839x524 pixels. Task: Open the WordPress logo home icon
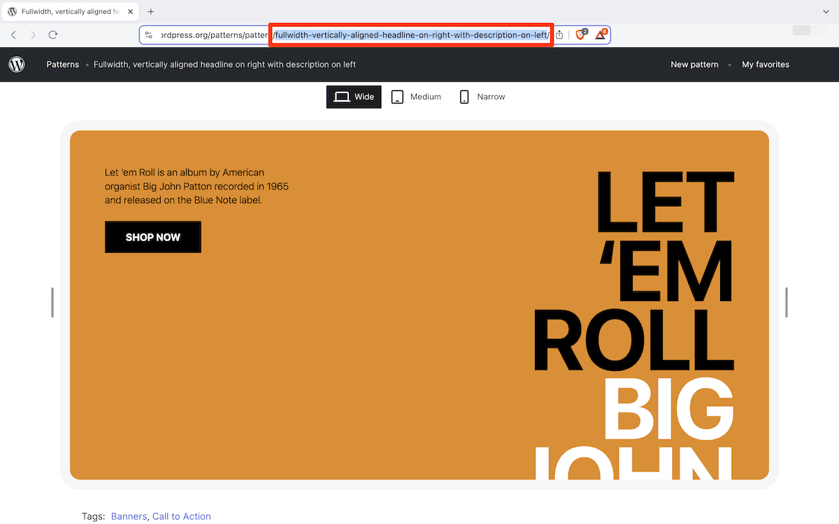point(17,64)
